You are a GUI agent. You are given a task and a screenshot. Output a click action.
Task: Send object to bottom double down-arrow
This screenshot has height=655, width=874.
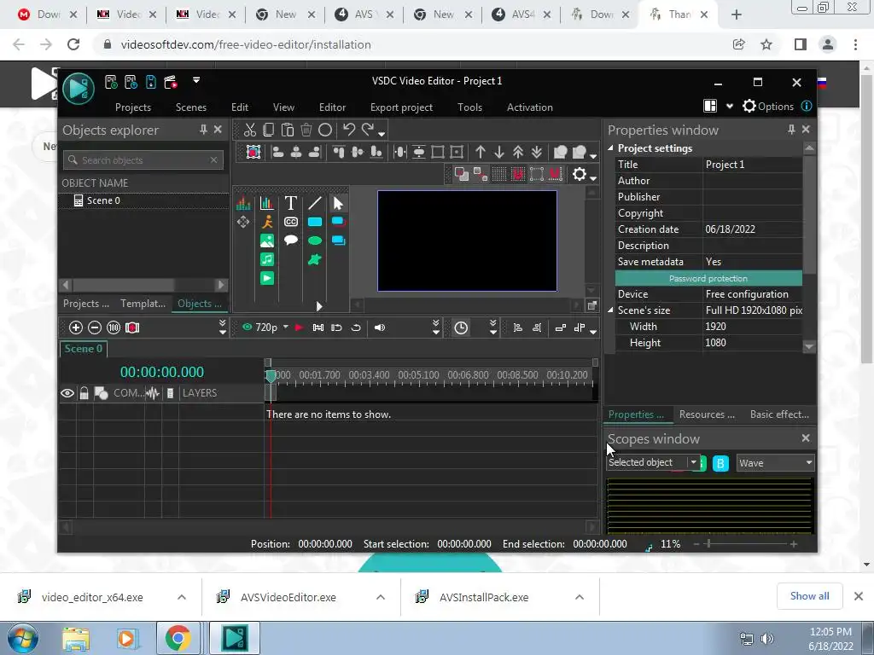537,152
